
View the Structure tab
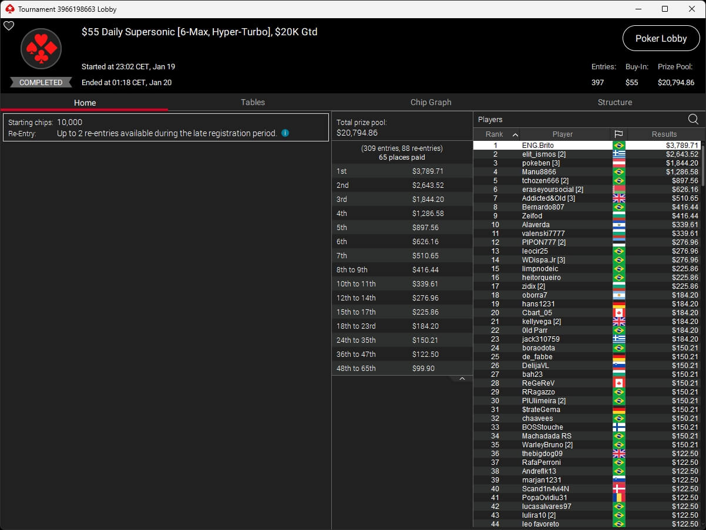pos(614,102)
